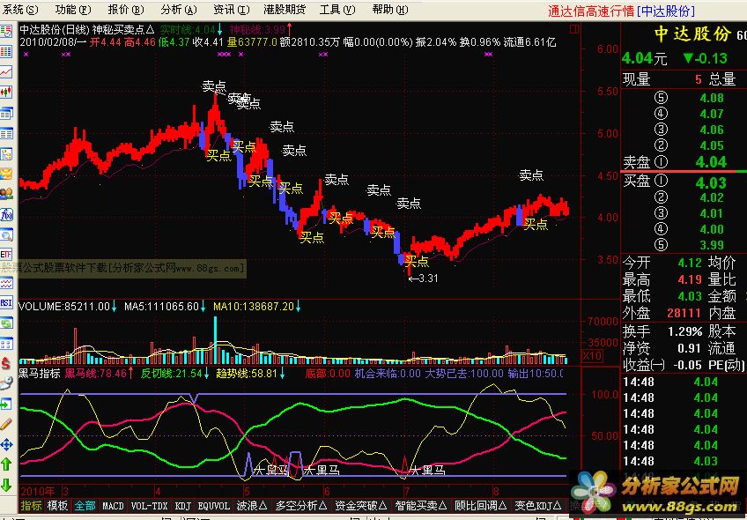747x520 pixels.
Task: Click the two-column table list icon
Action: click(6, 134)
